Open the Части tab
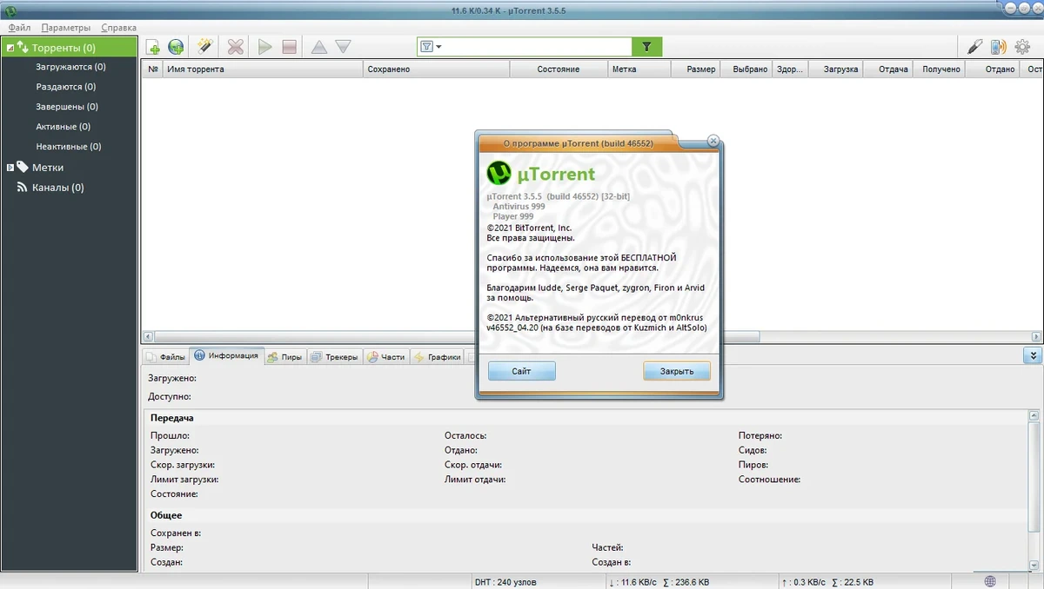1044x589 pixels. [x=385, y=357]
